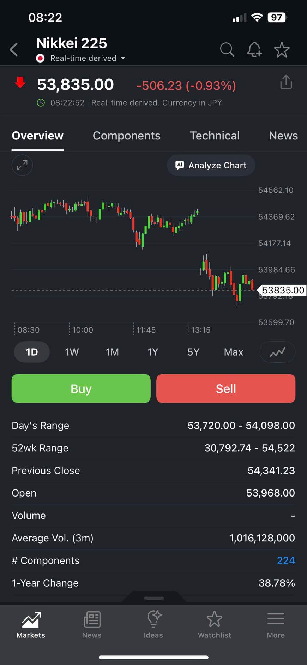307x665 pixels.
Task: Pull up the bottom drawer handle
Action: 154,598
